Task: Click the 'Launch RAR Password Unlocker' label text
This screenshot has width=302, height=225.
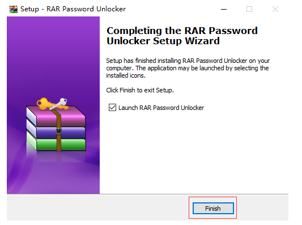Action: point(161,108)
